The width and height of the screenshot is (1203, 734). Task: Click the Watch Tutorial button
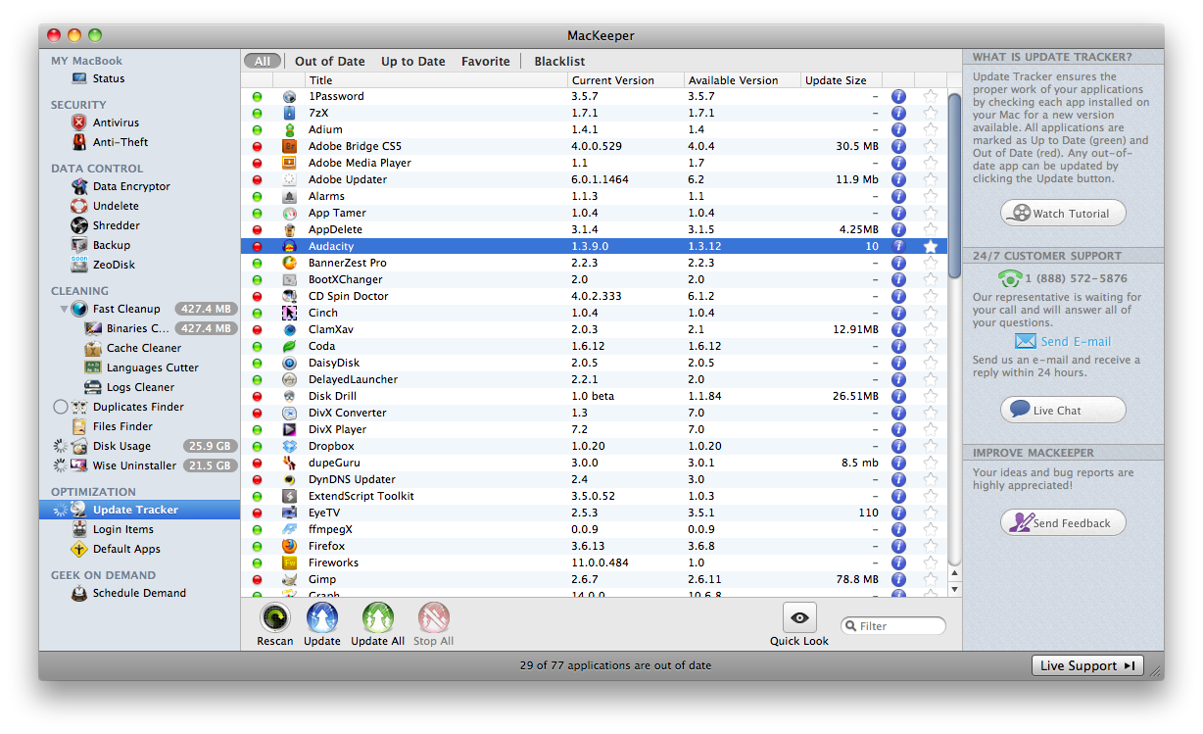click(1063, 213)
